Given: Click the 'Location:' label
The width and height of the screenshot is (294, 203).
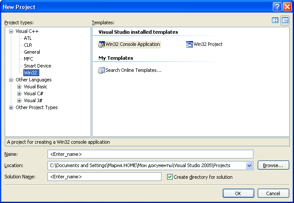Looking at the screenshot, I should click(14, 166).
